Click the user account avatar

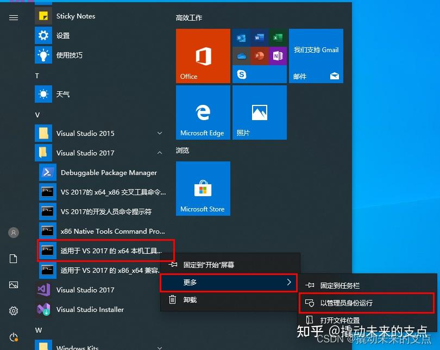[13, 233]
